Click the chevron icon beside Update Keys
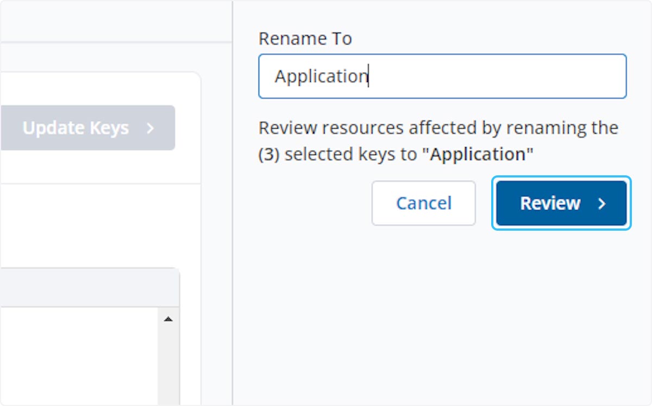The width and height of the screenshot is (652, 406). 151,128
